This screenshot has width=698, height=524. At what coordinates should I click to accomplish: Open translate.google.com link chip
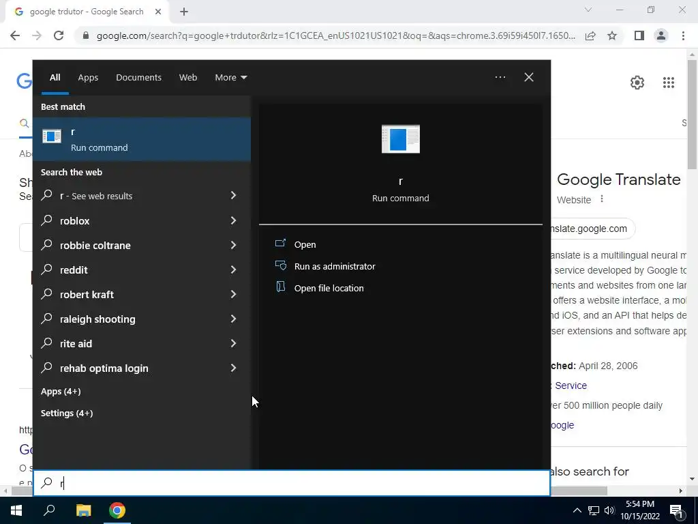pos(593,229)
